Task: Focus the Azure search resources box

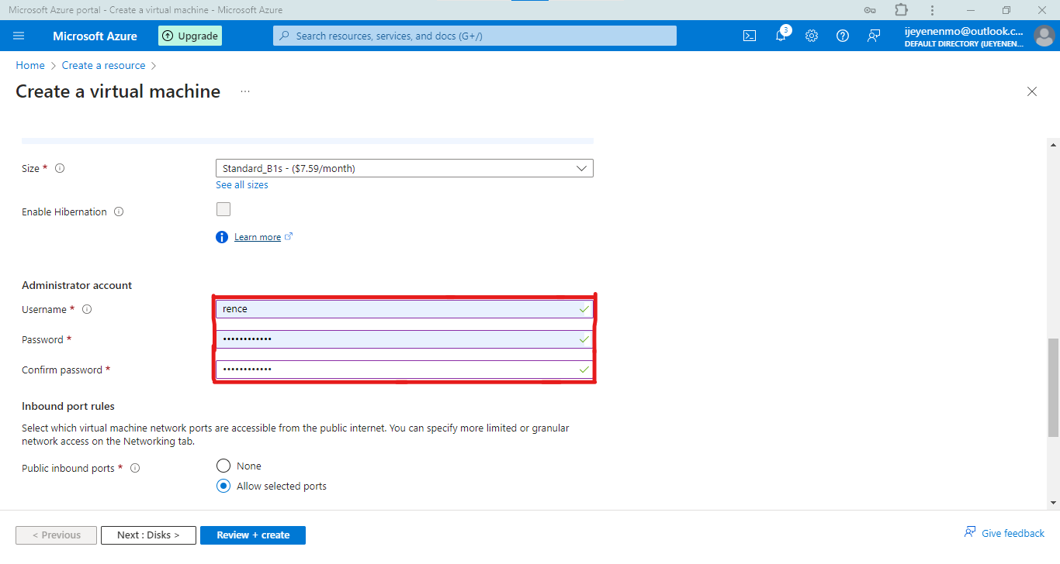Action: [x=475, y=36]
